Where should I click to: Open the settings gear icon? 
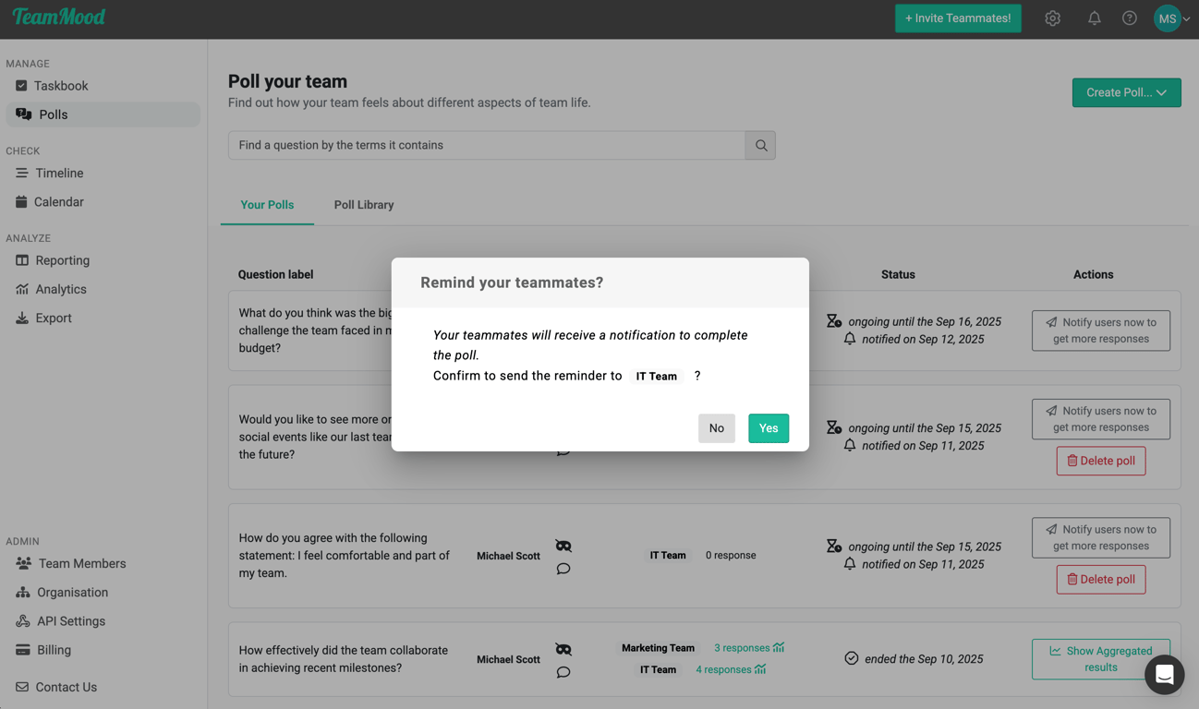point(1052,18)
